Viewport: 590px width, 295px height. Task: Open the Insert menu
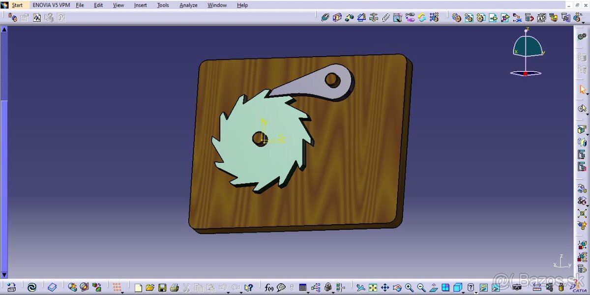[x=140, y=5]
